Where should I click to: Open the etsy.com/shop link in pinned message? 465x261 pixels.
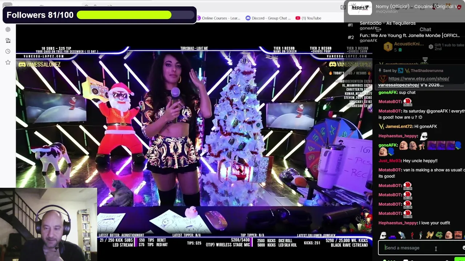click(x=418, y=79)
